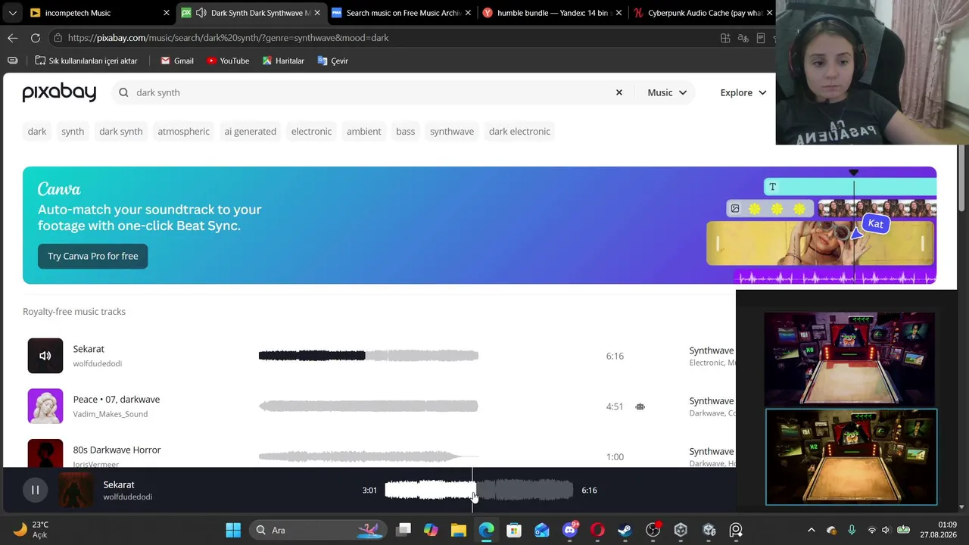Open the Pixabay logo home link
969x545 pixels.
(59, 92)
